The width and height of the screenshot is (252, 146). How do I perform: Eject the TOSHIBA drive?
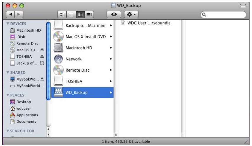42,56
